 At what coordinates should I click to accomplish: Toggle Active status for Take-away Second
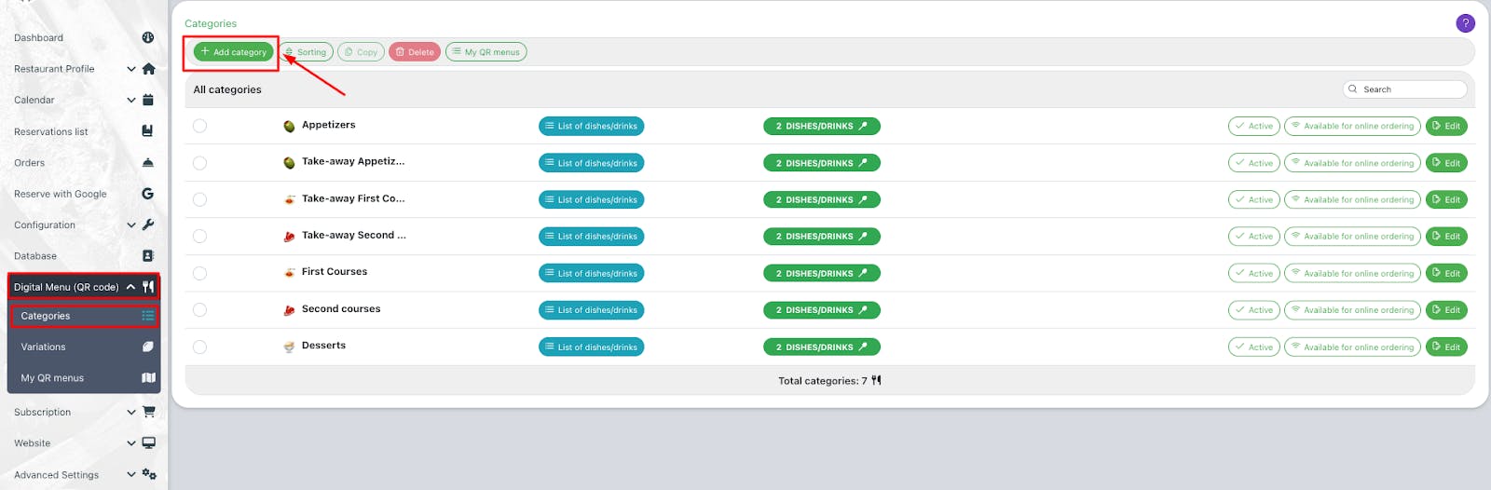pyautogui.click(x=1254, y=237)
